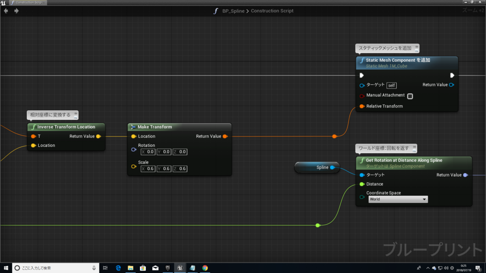Image resolution: width=486 pixels, height=273 pixels.
Task: Click the exec output pin on Add Static Mesh Component
Action: click(452, 75)
